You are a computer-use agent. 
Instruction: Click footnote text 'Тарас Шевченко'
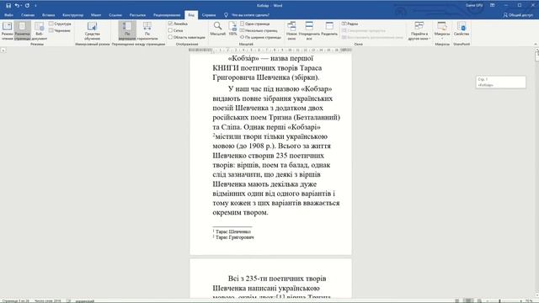233,232
